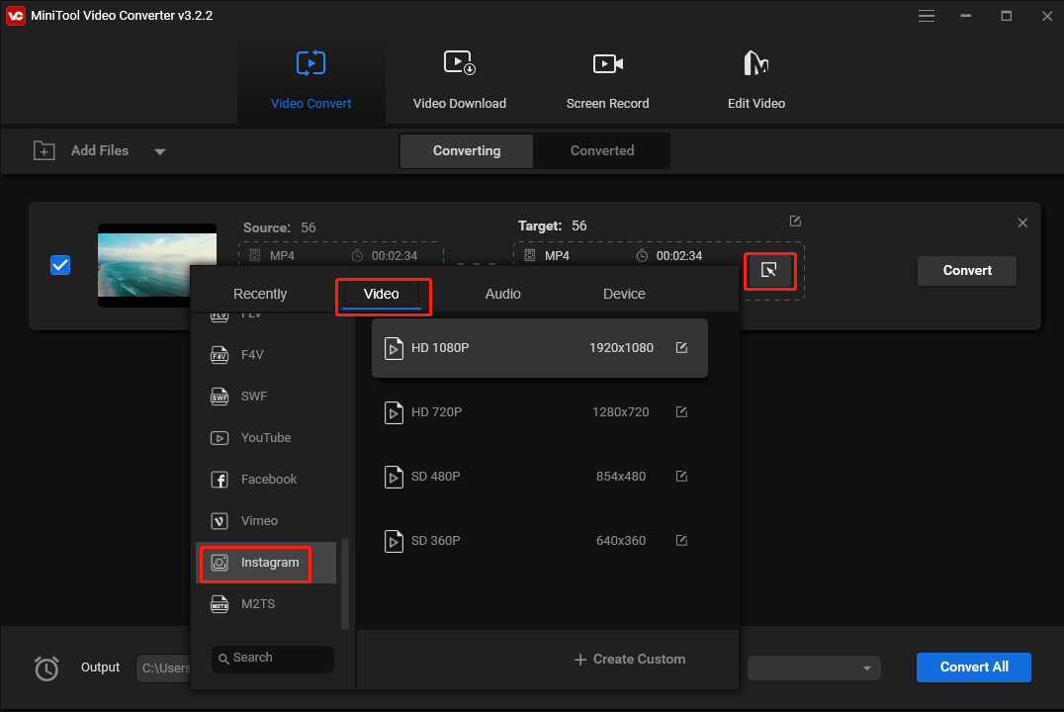Click the HD 720P video file icon

click(x=394, y=412)
